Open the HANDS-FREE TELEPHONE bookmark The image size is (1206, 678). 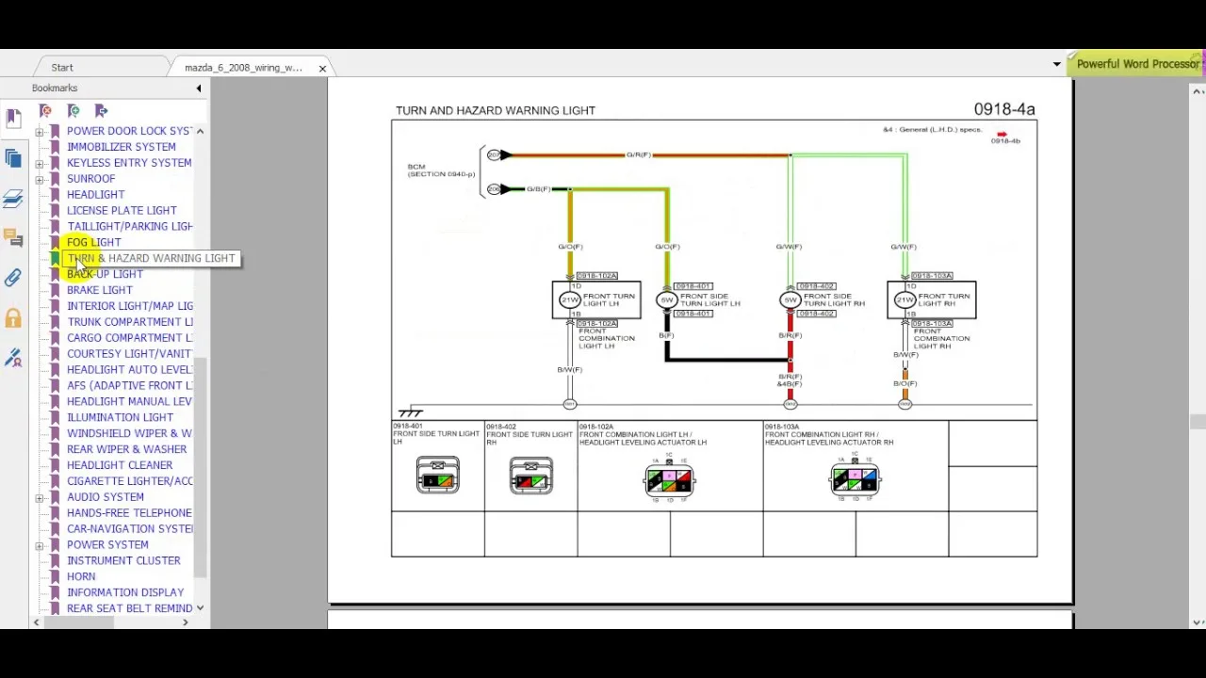pyautogui.click(x=129, y=513)
